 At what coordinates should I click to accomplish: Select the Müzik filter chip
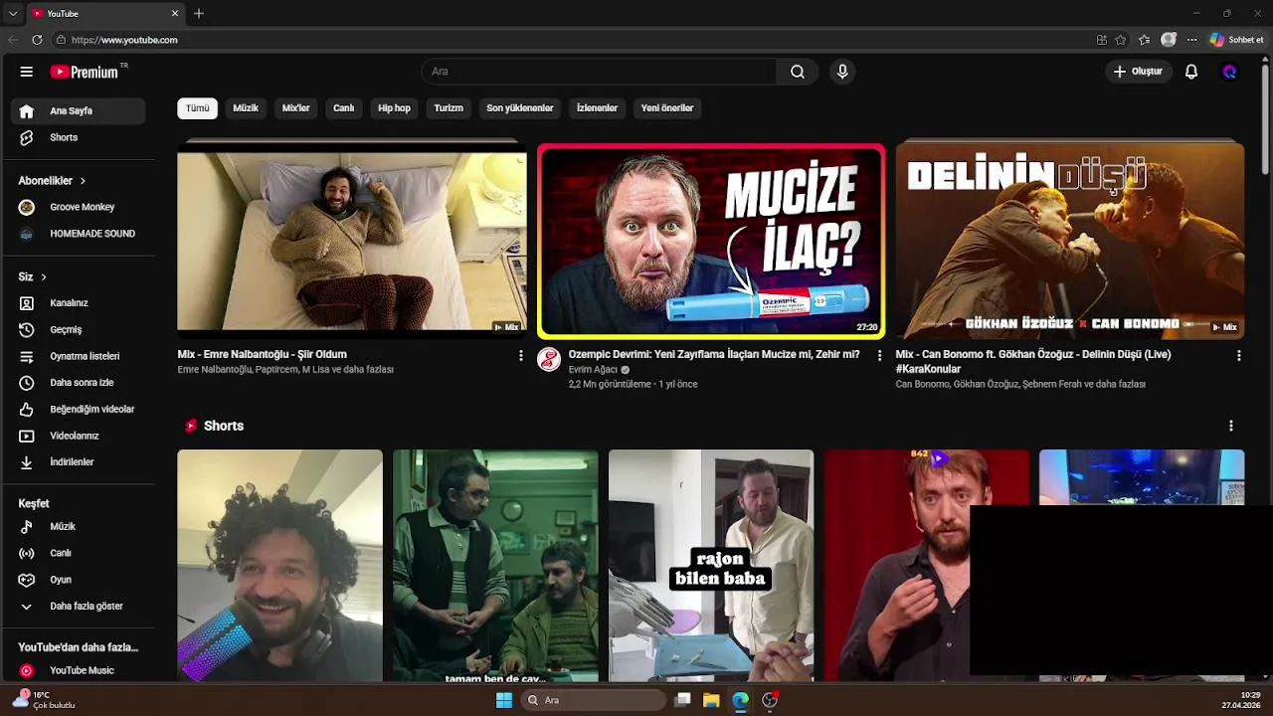tap(246, 108)
